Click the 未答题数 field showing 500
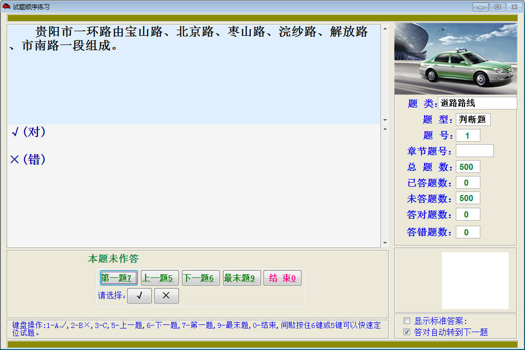The height and width of the screenshot is (350, 525). click(468, 198)
